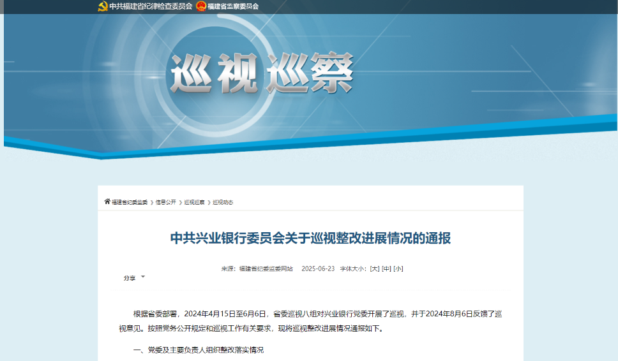Screen dimensions: 618x361
Task: Click the national emblem icon
Action: (x=201, y=6)
